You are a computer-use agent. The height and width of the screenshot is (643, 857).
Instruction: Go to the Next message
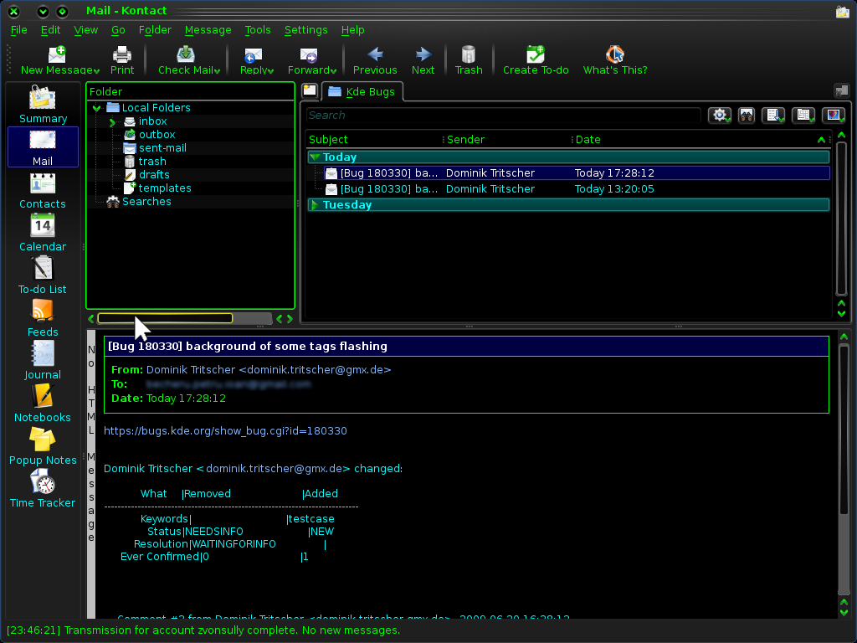(423, 60)
